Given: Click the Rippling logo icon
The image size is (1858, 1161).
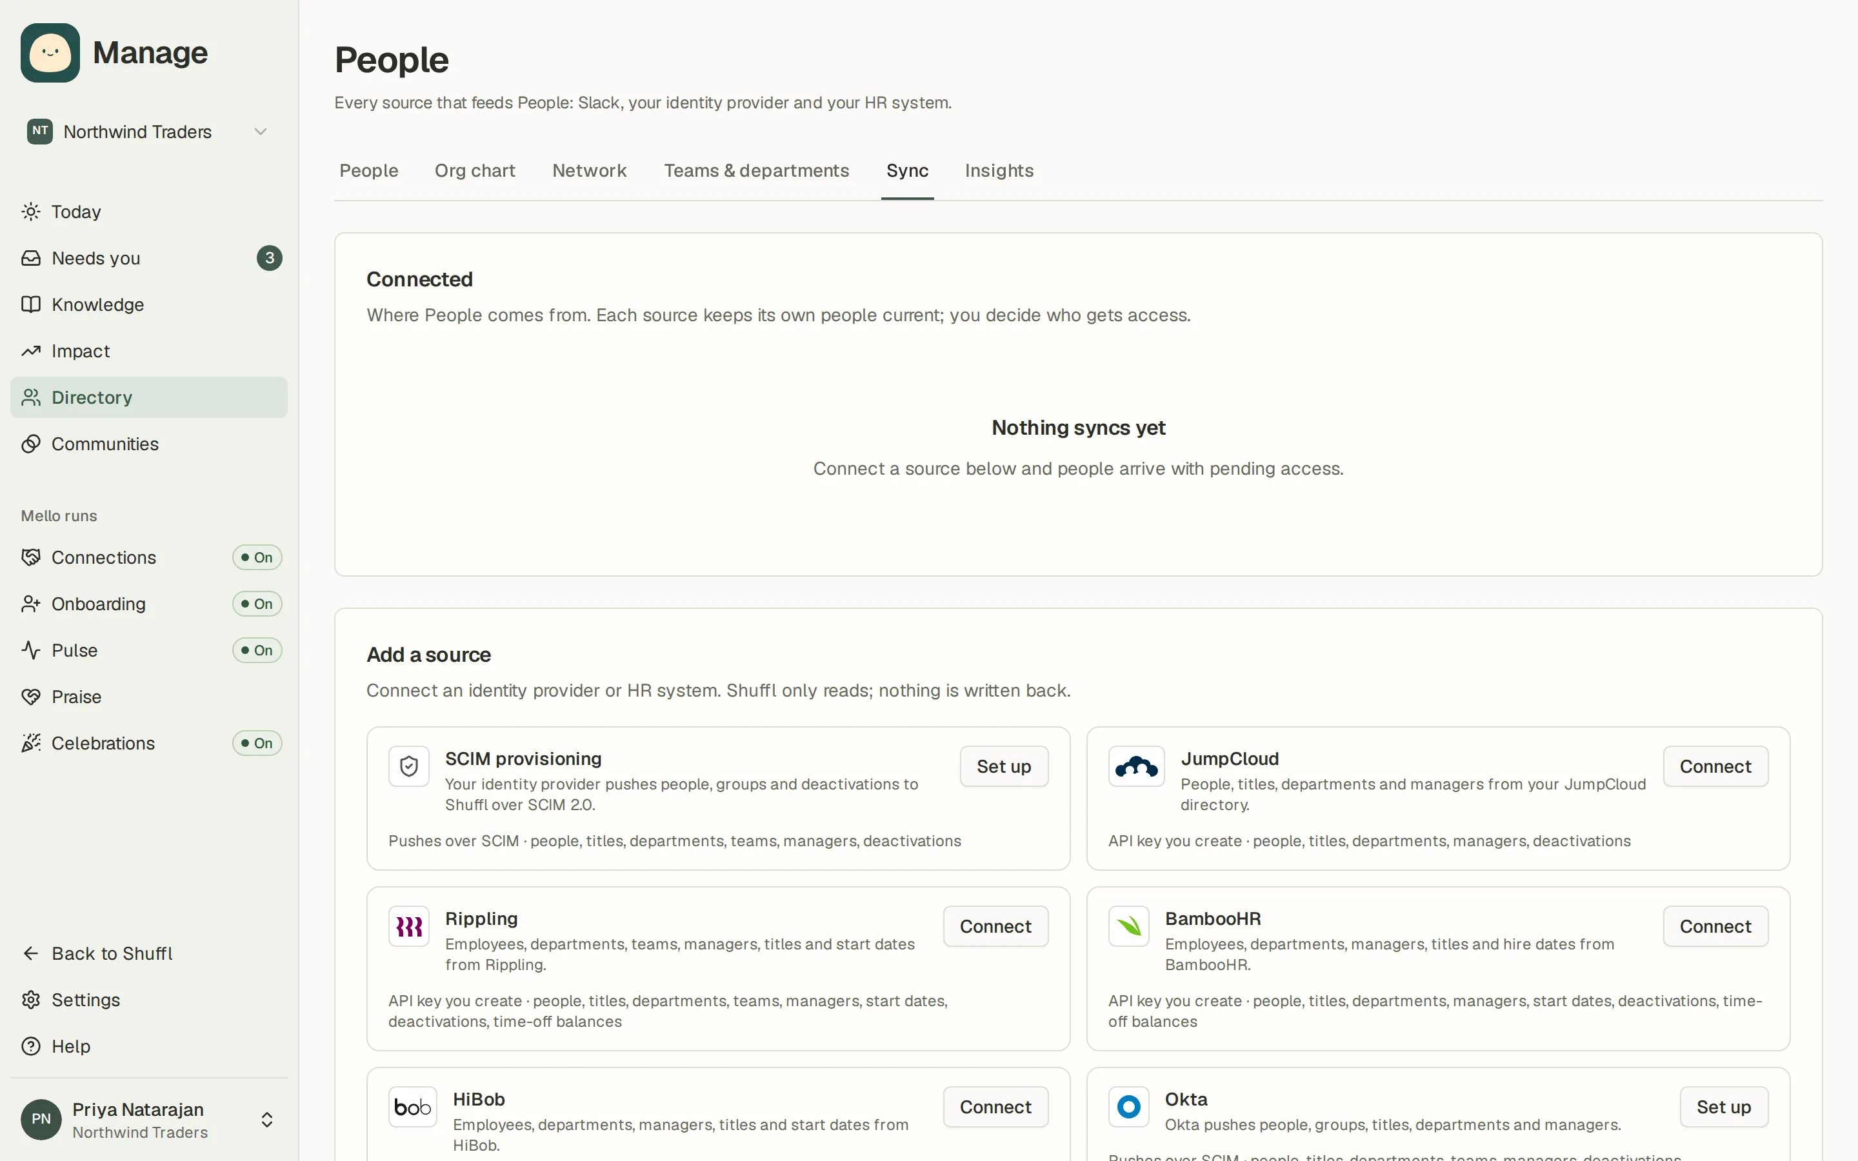Looking at the screenshot, I should point(409,927).
